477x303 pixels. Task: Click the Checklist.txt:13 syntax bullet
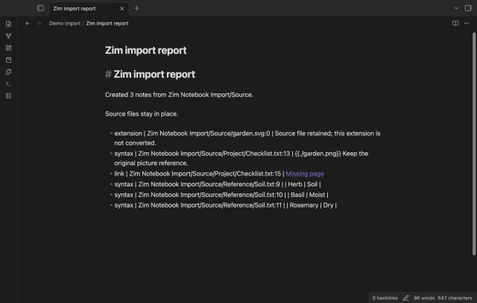point(241,158)
